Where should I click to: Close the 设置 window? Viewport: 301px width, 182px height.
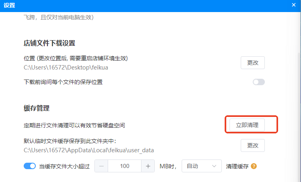(294, 6)
